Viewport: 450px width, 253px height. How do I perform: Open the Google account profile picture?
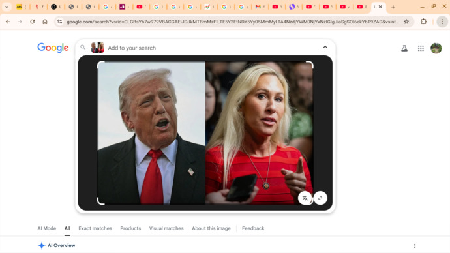pyautogui.click(x=436, y=48)
